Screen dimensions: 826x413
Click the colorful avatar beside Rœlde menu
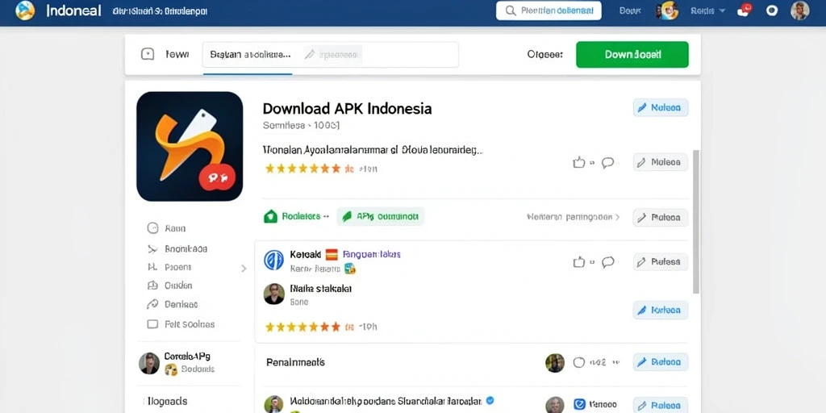tap(667, 10)
